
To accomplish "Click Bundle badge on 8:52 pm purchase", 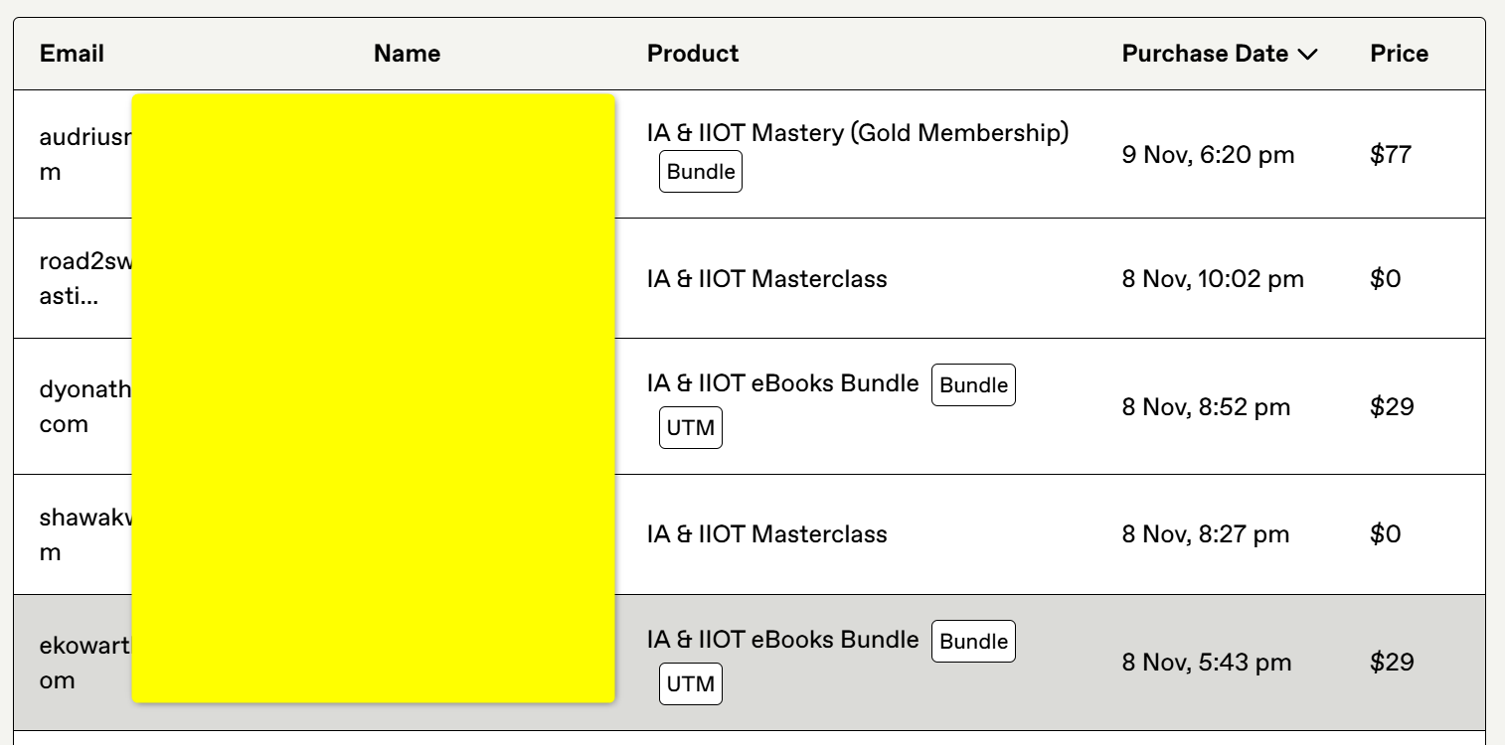I will (973, 385).
